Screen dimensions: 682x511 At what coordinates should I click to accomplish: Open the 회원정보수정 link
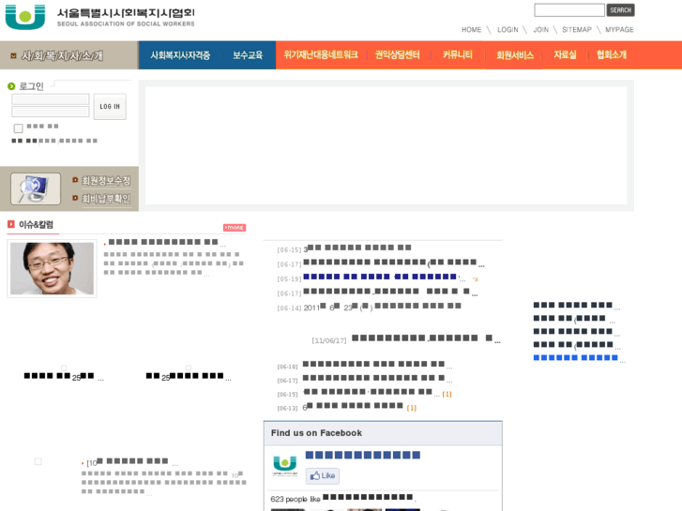[106, 180]
